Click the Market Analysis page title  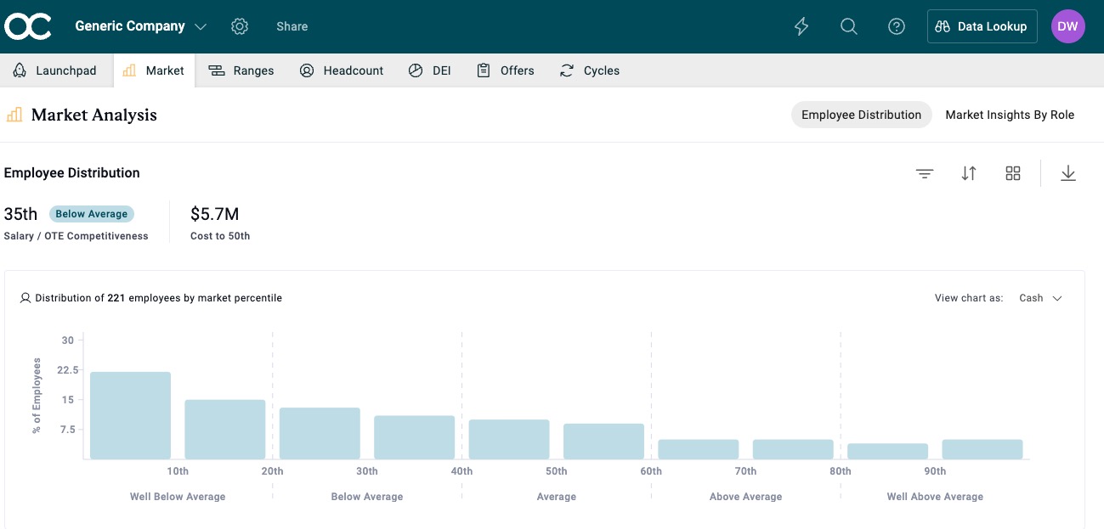[x=94, y=115]
